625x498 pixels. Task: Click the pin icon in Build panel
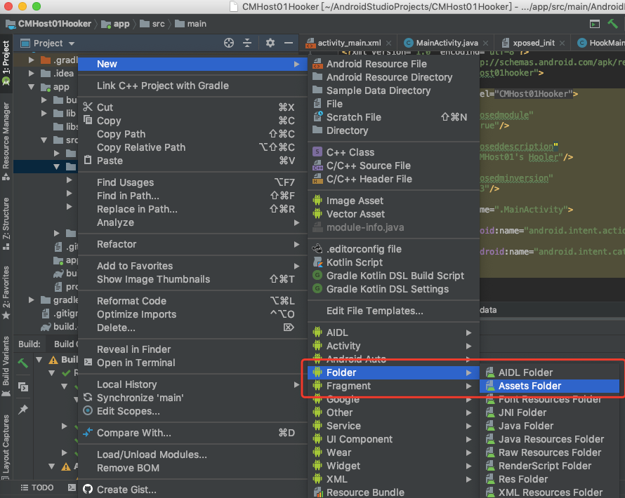[23, 409]
